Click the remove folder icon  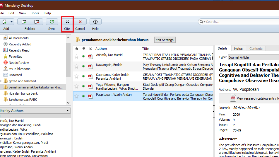tap(37, 22)
